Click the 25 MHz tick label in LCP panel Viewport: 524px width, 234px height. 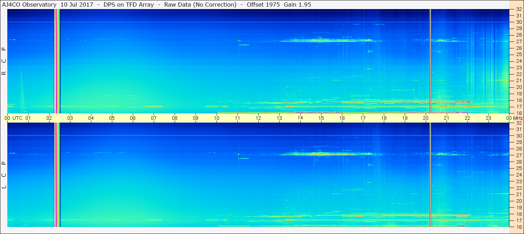519,168
